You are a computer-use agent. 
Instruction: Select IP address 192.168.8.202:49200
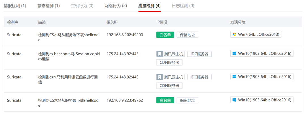(125, 35)
